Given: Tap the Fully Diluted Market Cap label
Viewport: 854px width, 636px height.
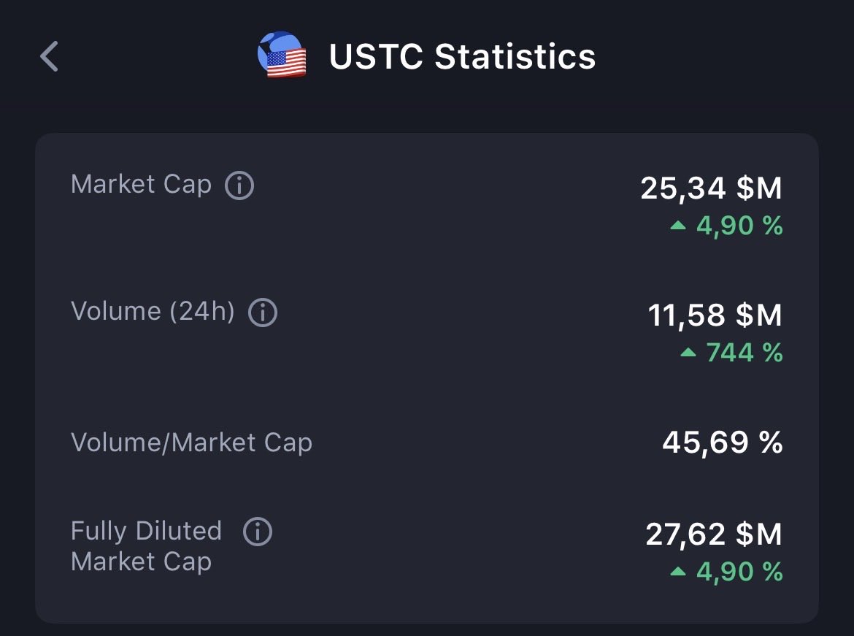Looking at the screenshot, I should (x=145, y=546).
